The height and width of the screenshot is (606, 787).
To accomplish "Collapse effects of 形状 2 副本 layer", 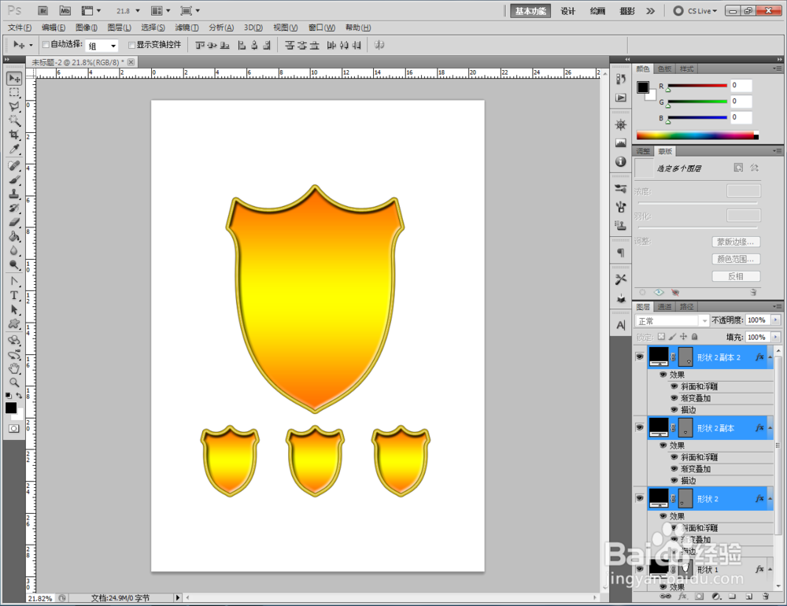I will (x=770, y=428).
